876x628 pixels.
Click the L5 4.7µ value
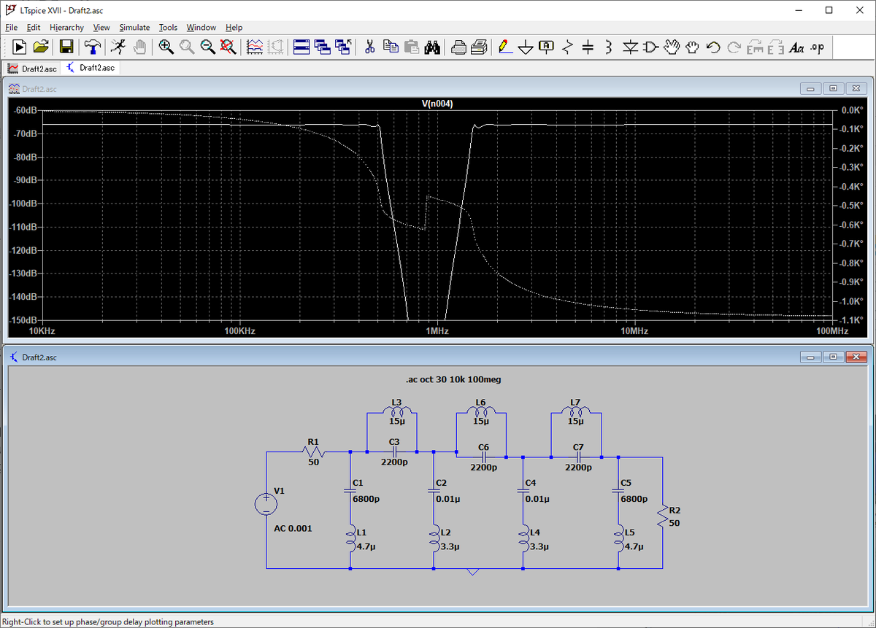click(x=635, y=546)
